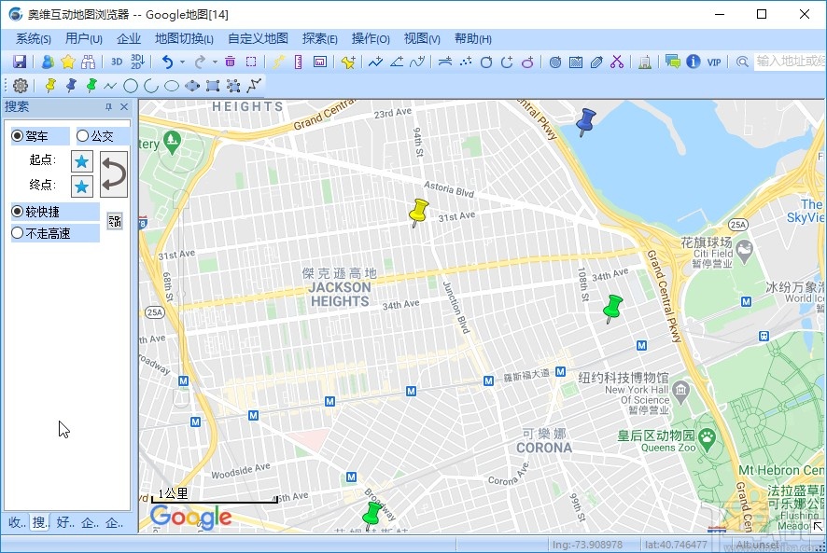Screen dimensions: 827x553
Task: Open the VIP toolbar function
Action: tap(713, 61)
